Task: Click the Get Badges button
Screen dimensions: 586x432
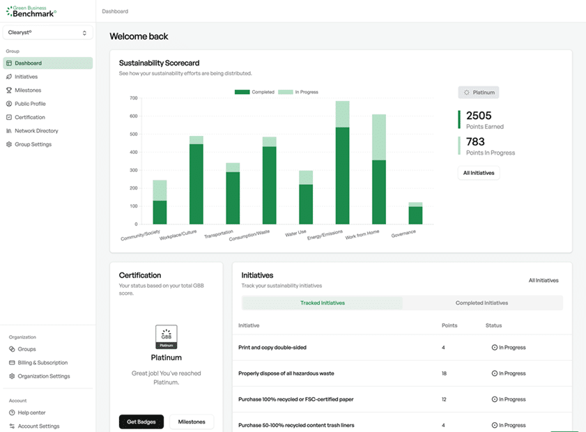Action: (x=141, y=422)
